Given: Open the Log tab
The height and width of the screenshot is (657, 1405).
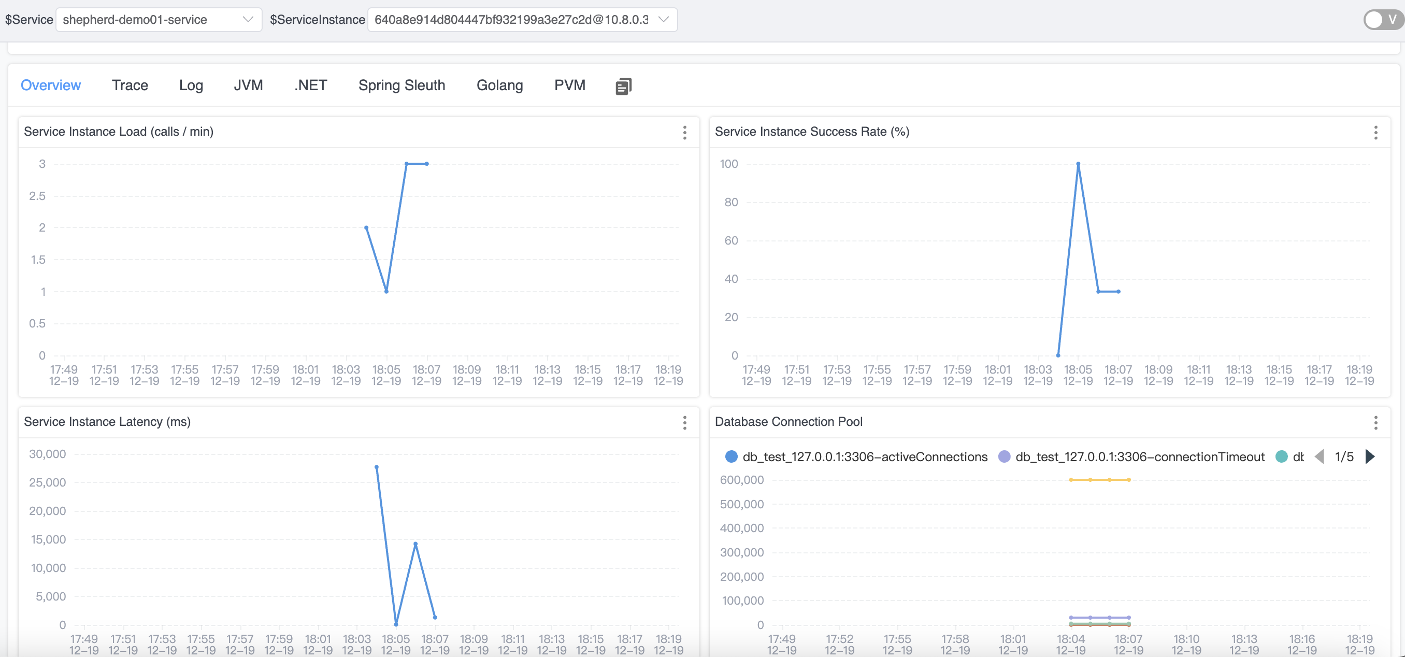Looking at the screenshot, I should [x=191, y=85].
